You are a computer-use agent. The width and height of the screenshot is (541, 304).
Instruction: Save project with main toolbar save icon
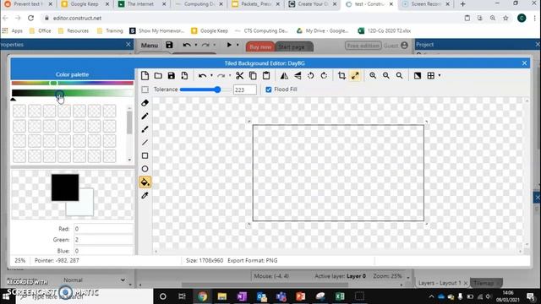pos(169,45)
